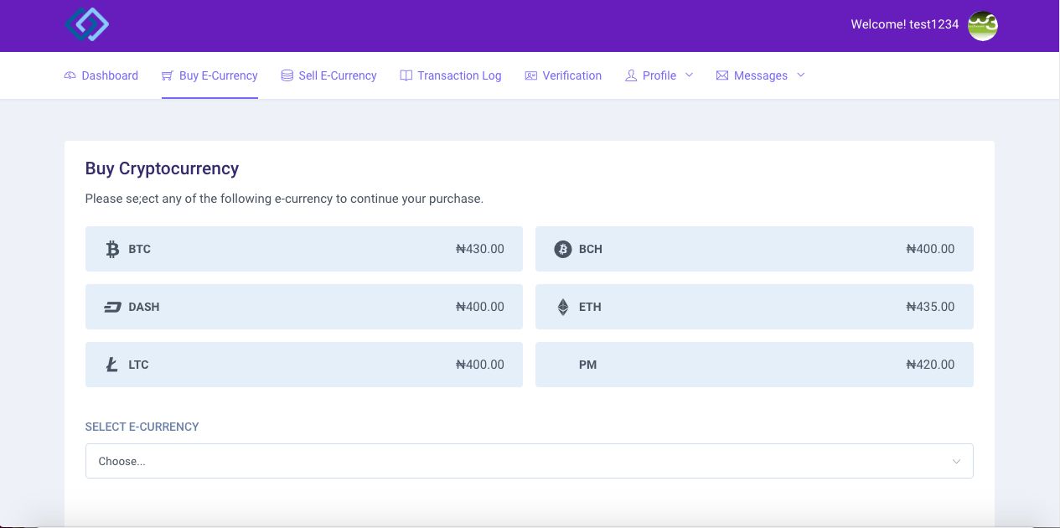Click the site logo in header
Viewport: 1060px width, 528px height.
(x=87, y=25)
